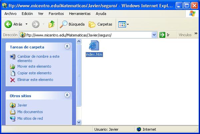Expand the address bar dropdown list
The image size is (200, 134).
[x=154, y=35]
